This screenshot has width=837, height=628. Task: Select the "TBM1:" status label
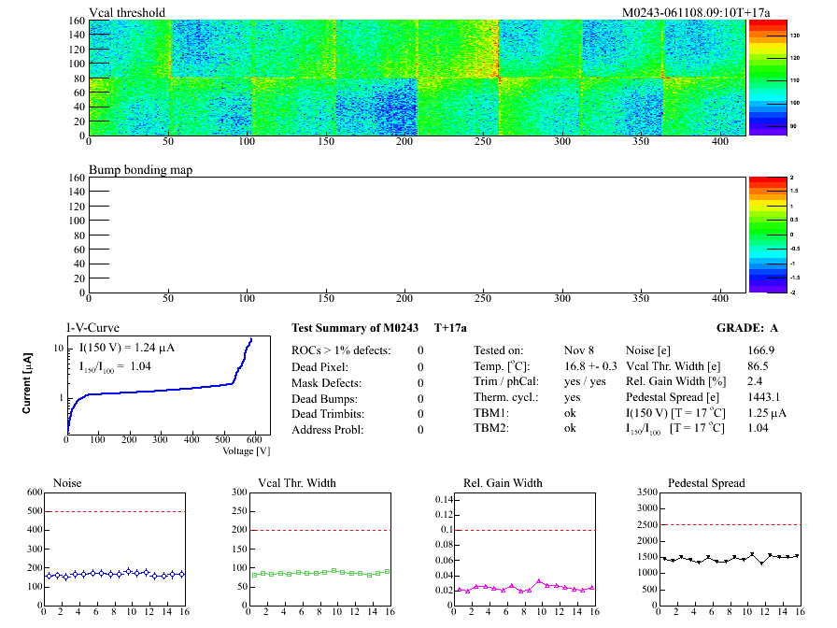[x=491, y=412]
